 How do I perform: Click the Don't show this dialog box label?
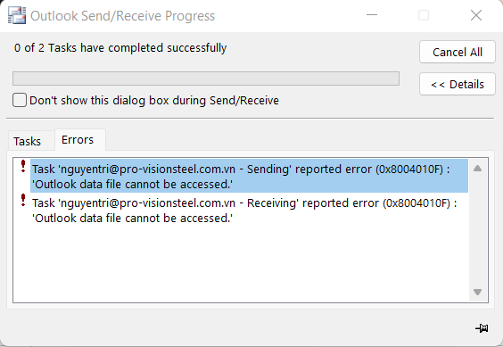(x=154, y=101)
